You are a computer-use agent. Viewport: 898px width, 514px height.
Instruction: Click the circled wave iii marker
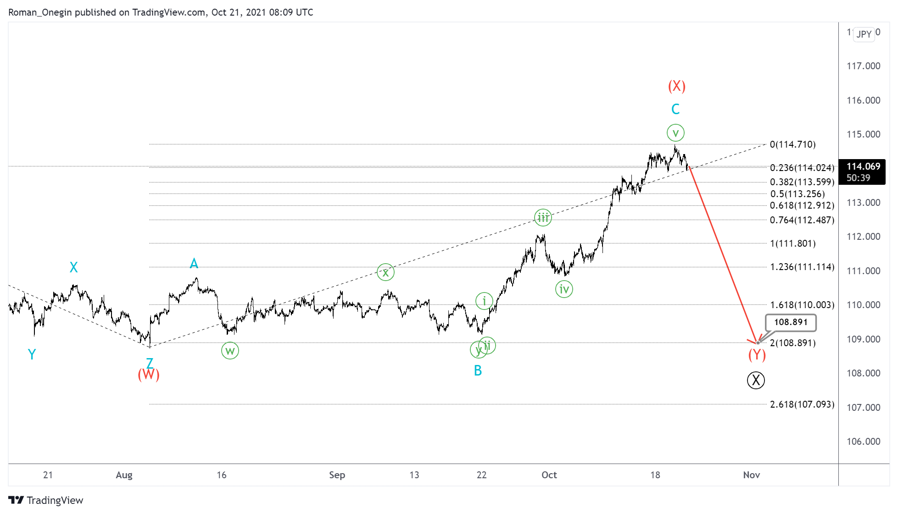543,218
